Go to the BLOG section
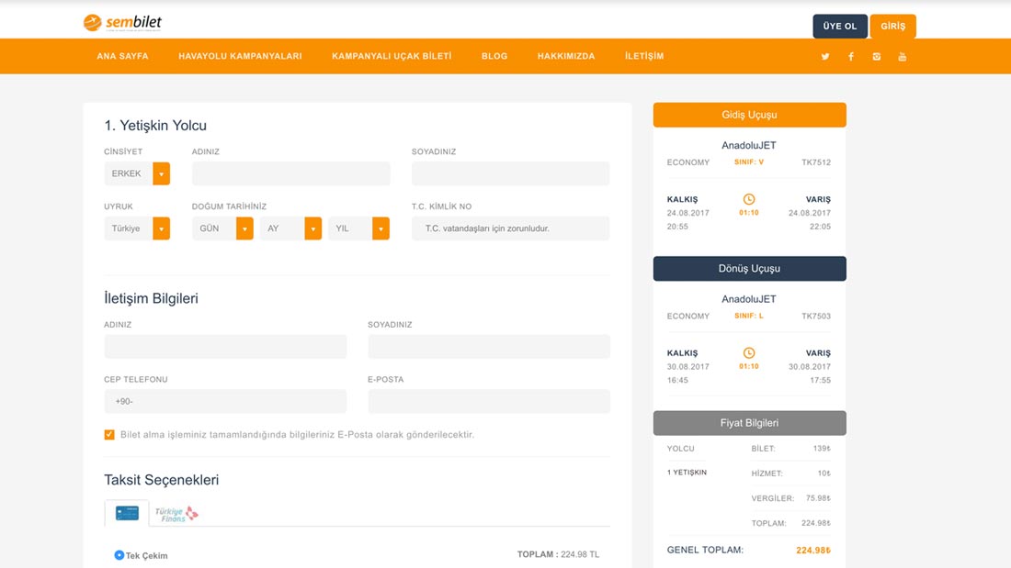The width and height of the screenshot is (1011, 568). pos(494,56)
